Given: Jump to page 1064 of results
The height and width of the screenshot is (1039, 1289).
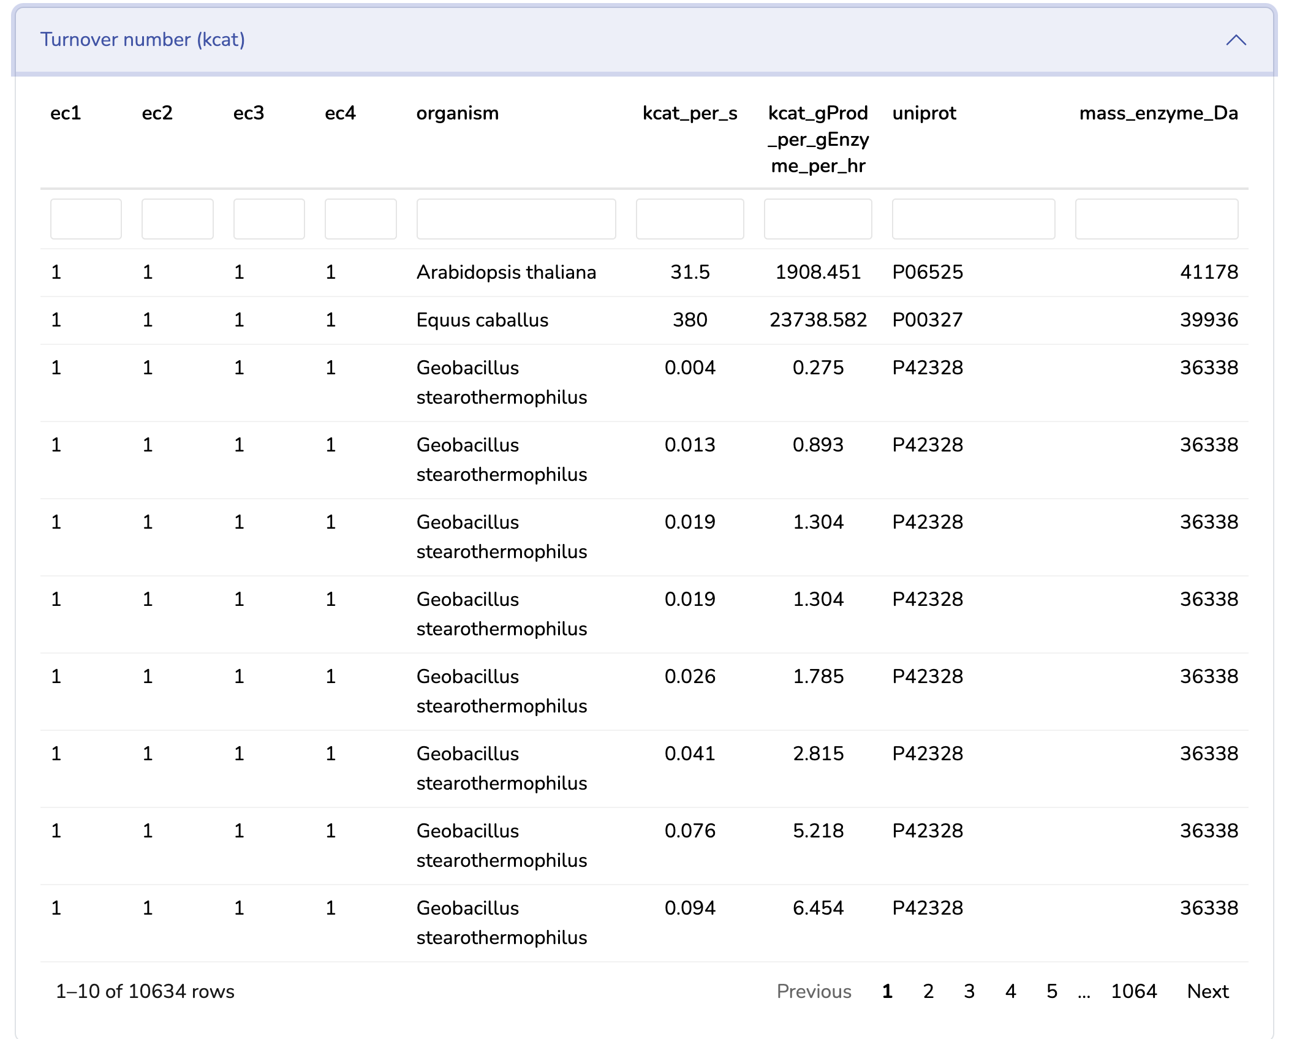Looking at the screenshot, I should (x=1135, y=991).
